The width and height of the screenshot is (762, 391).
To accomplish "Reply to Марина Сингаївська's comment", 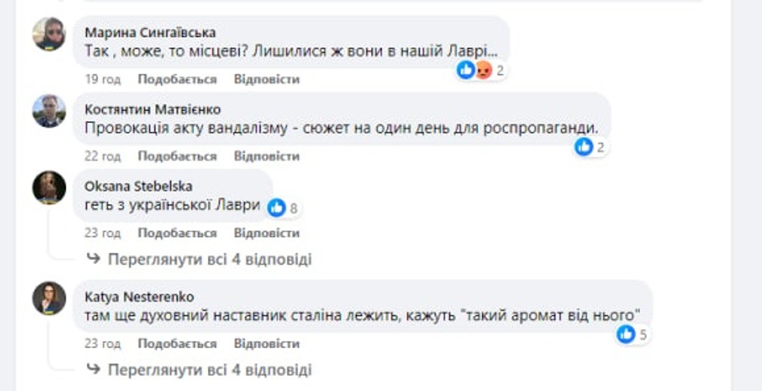I will point(266,80).
